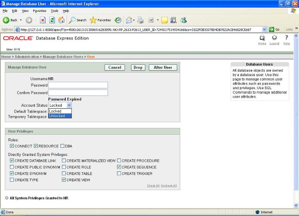Viewport: 299px width, 216px height.
Task: Click the Drop button
Action: tap(138, 68)
